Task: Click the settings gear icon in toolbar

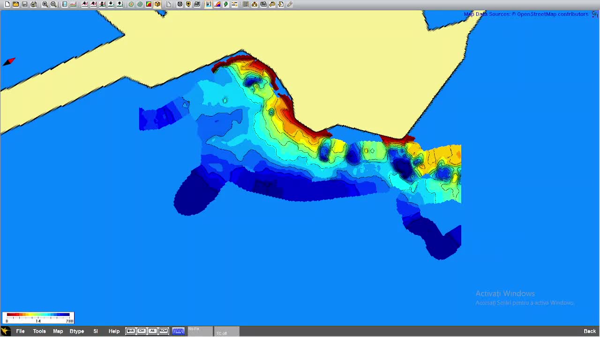Action: [180, 4]
